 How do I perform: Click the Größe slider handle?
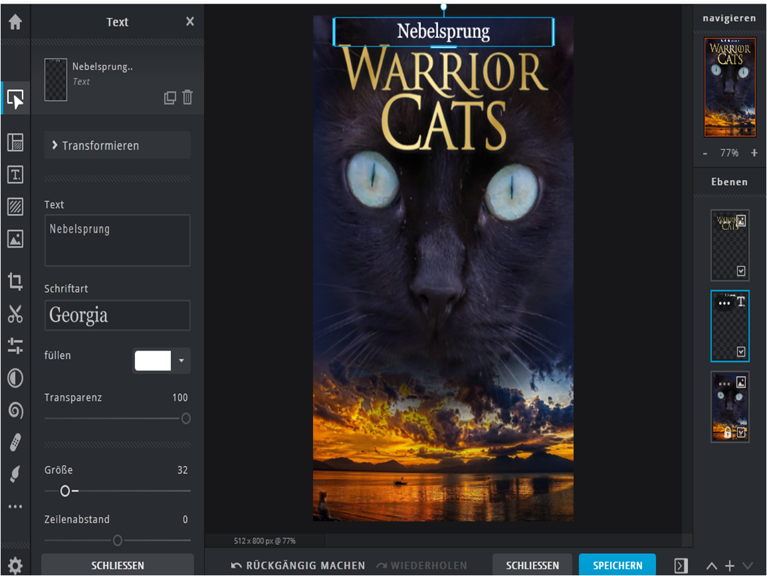(65, 491)
